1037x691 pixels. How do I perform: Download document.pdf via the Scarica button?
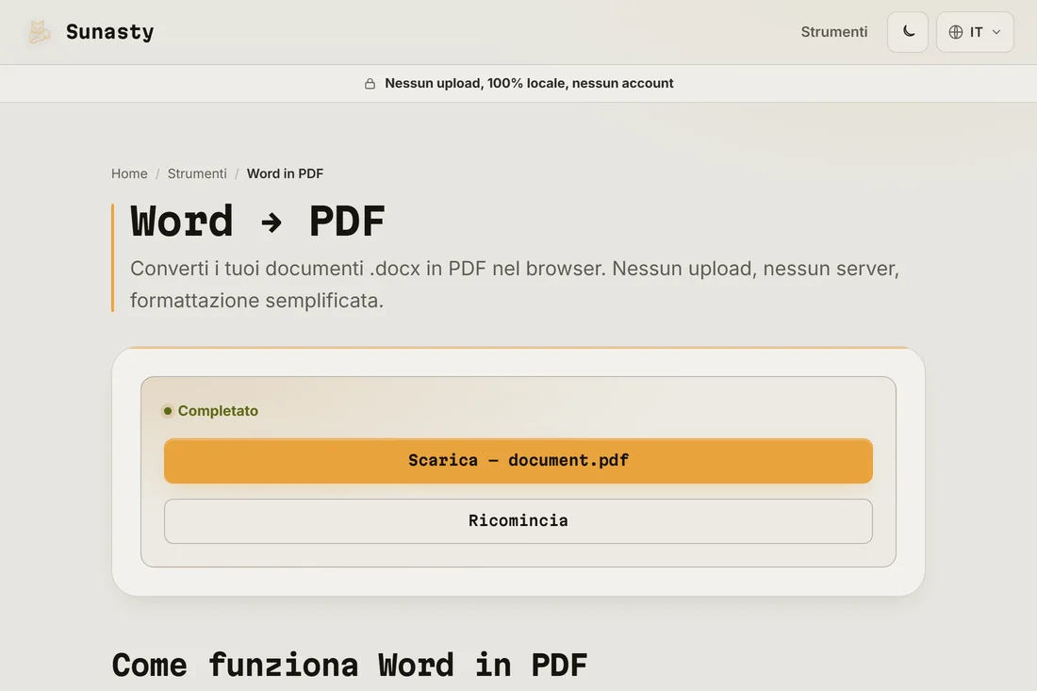pos(518,460)
